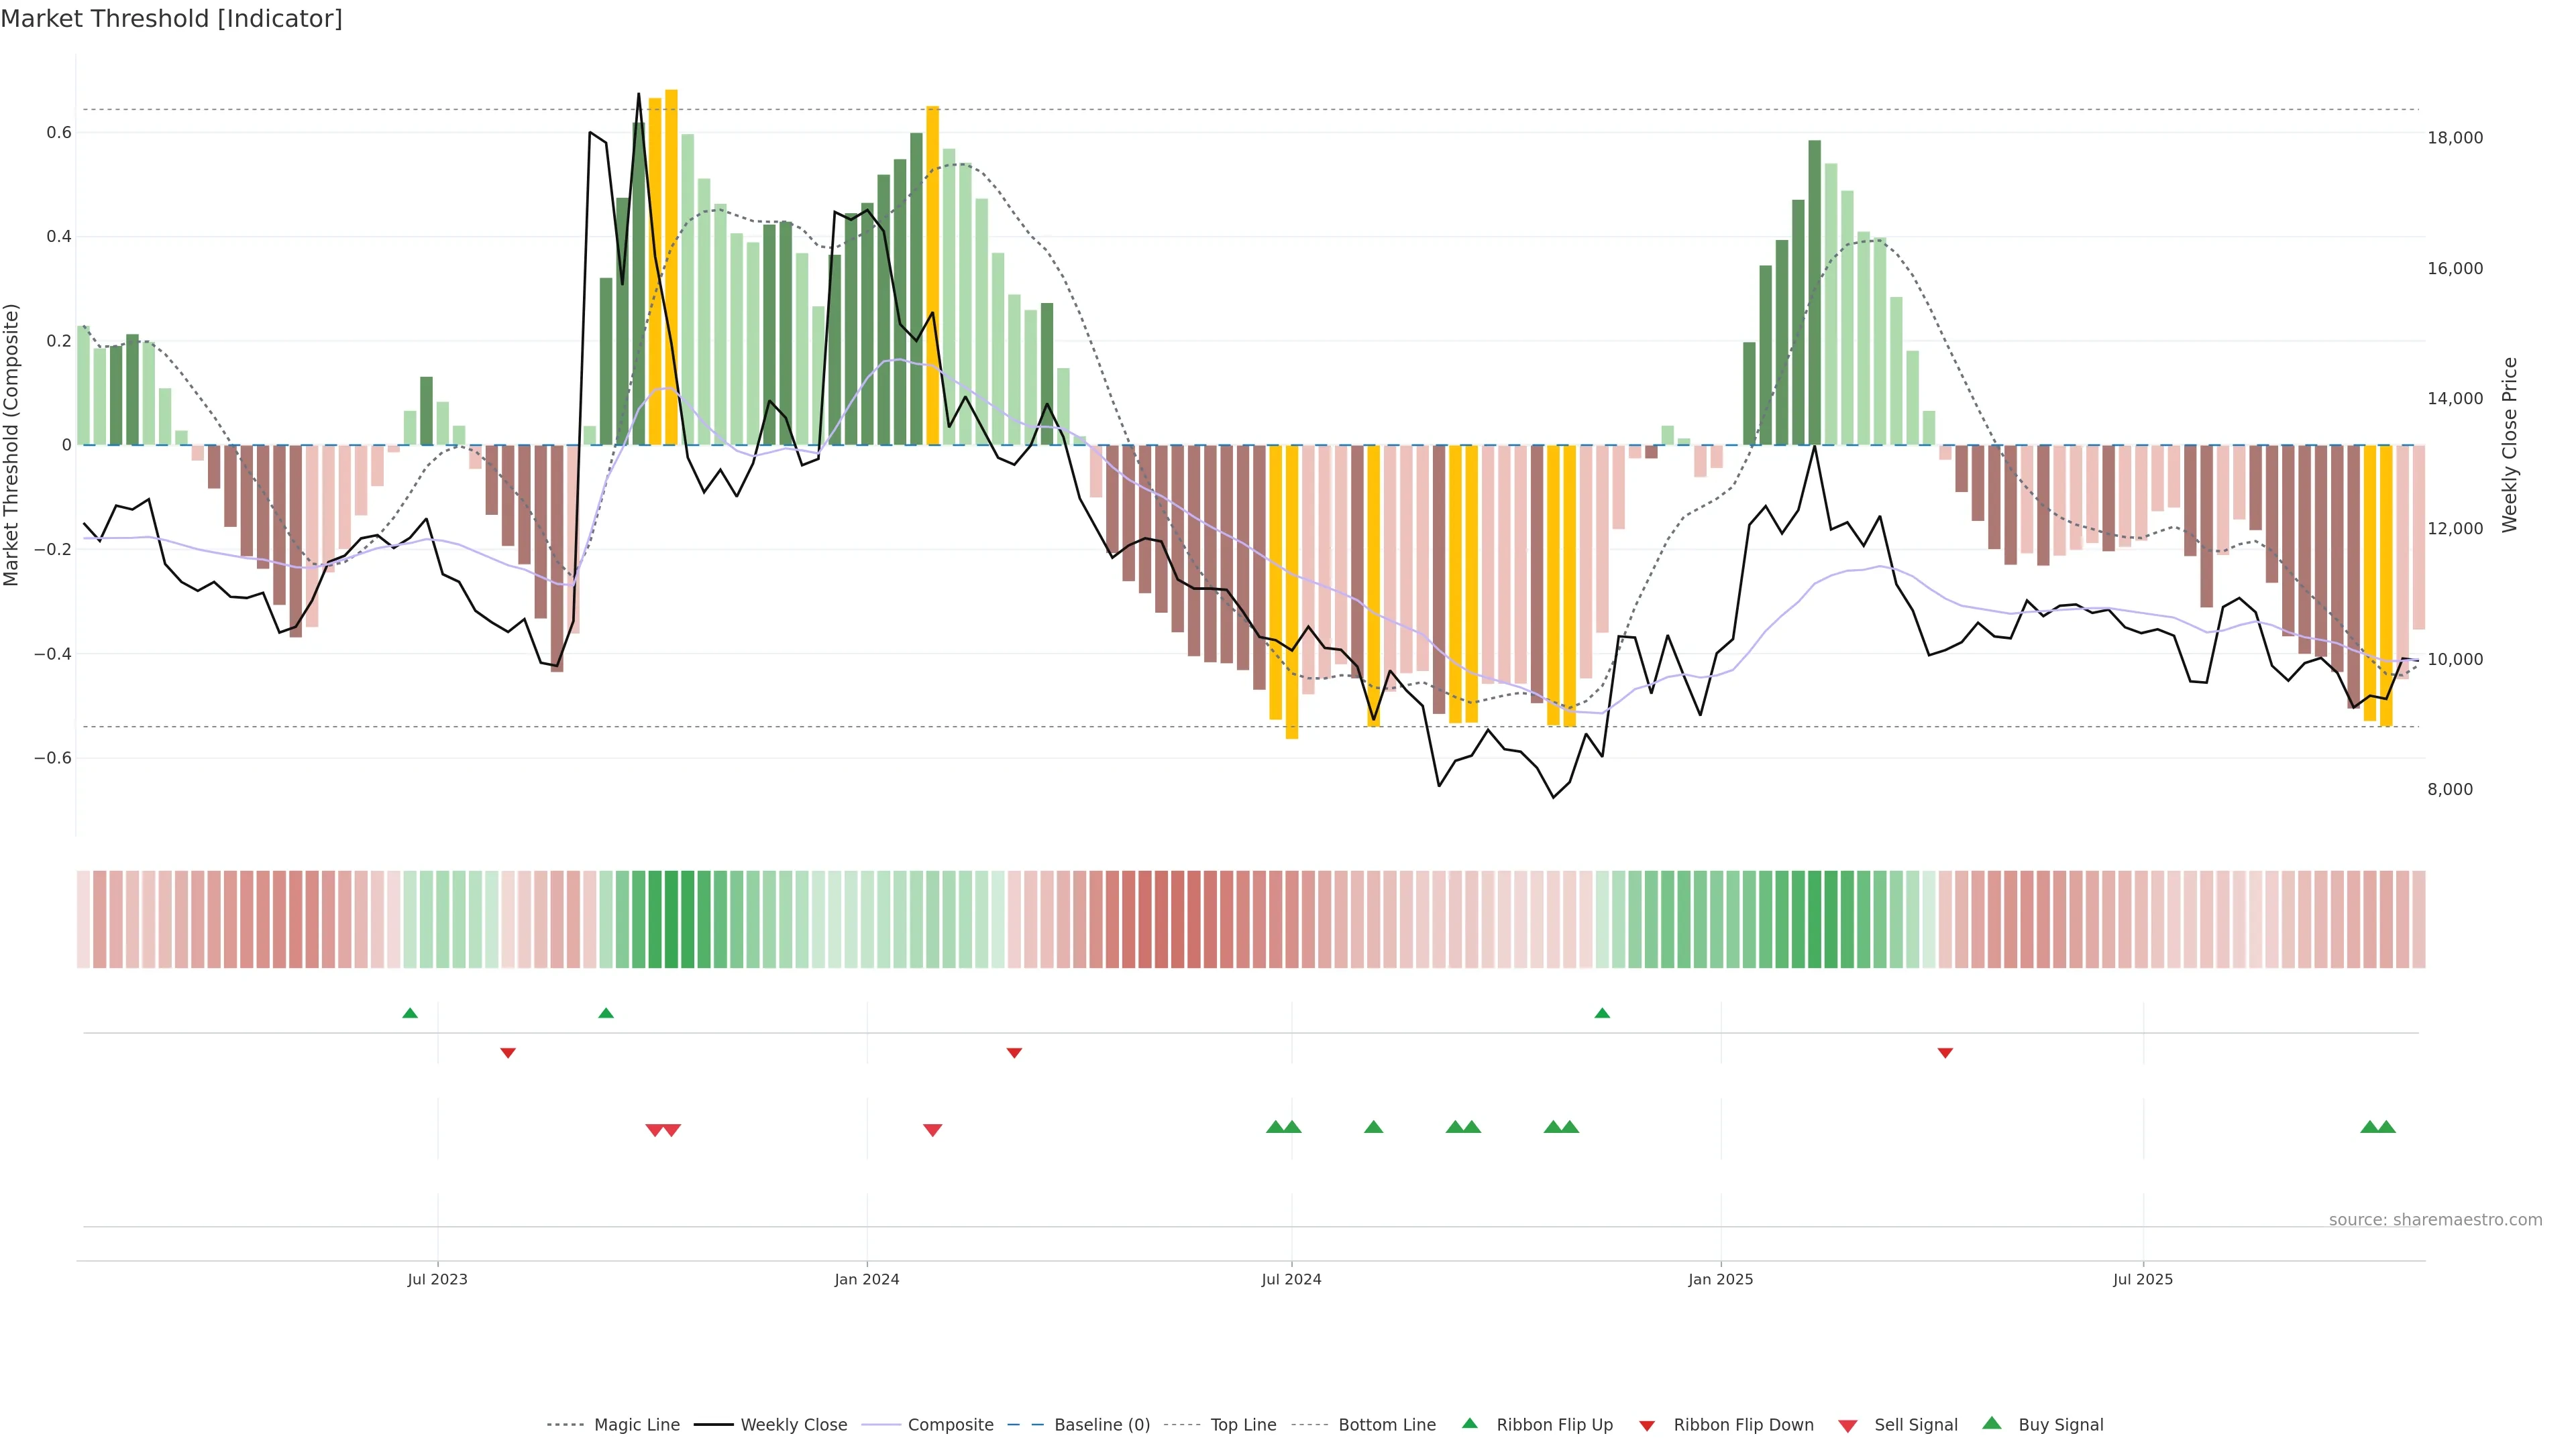Click the Jan 2025 axis label
The height and width of the screenshot is (1448, 2576).
[1720, 1279]
